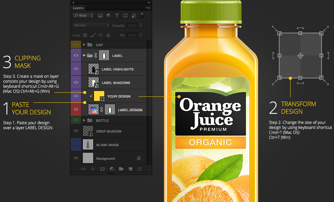The height and width of the screenshot is (202, 334).
Task: Select the LABEL SHADOWS layer thumbnail
Action: tap(94, 82)
